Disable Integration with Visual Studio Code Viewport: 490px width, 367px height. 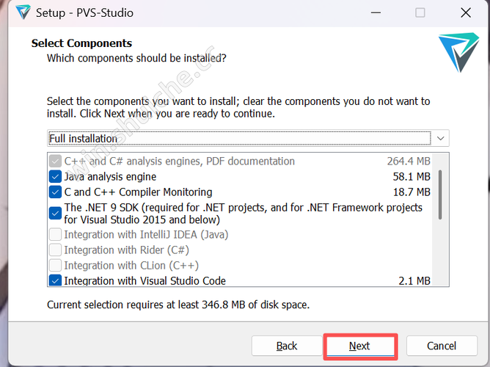tap(55, 280)
